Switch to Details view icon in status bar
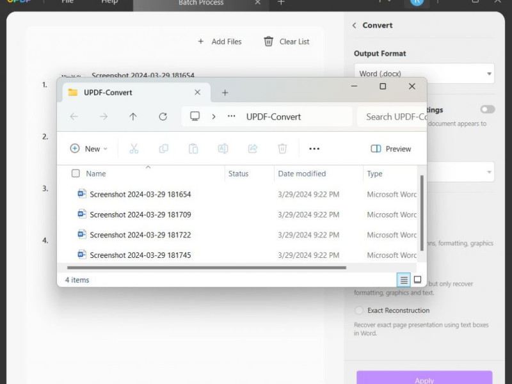 [x=404, y=280]
